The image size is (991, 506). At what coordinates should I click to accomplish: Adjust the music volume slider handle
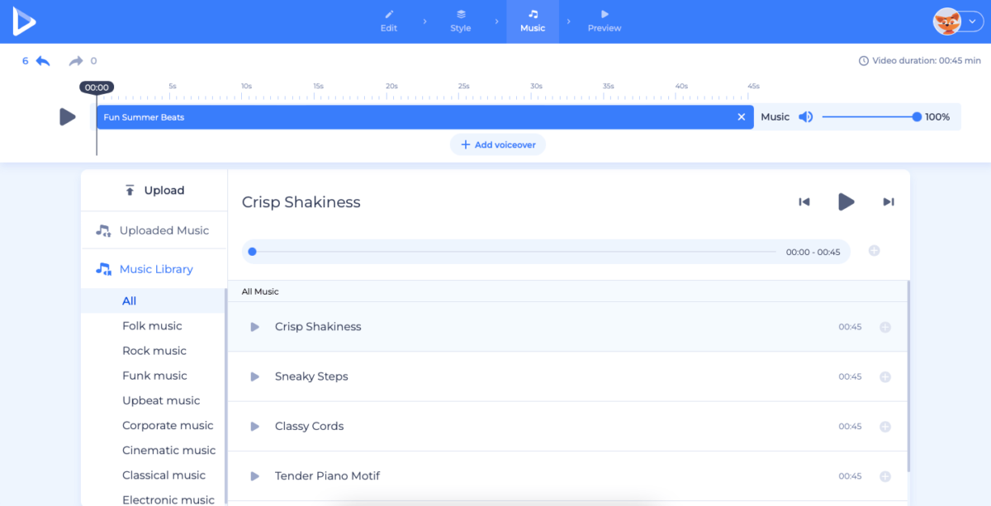(x=917, y=117)
